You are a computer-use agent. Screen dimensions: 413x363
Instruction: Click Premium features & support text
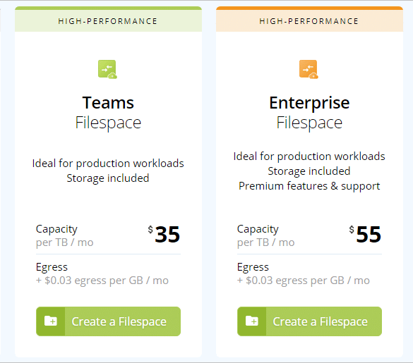pos(309,186)
